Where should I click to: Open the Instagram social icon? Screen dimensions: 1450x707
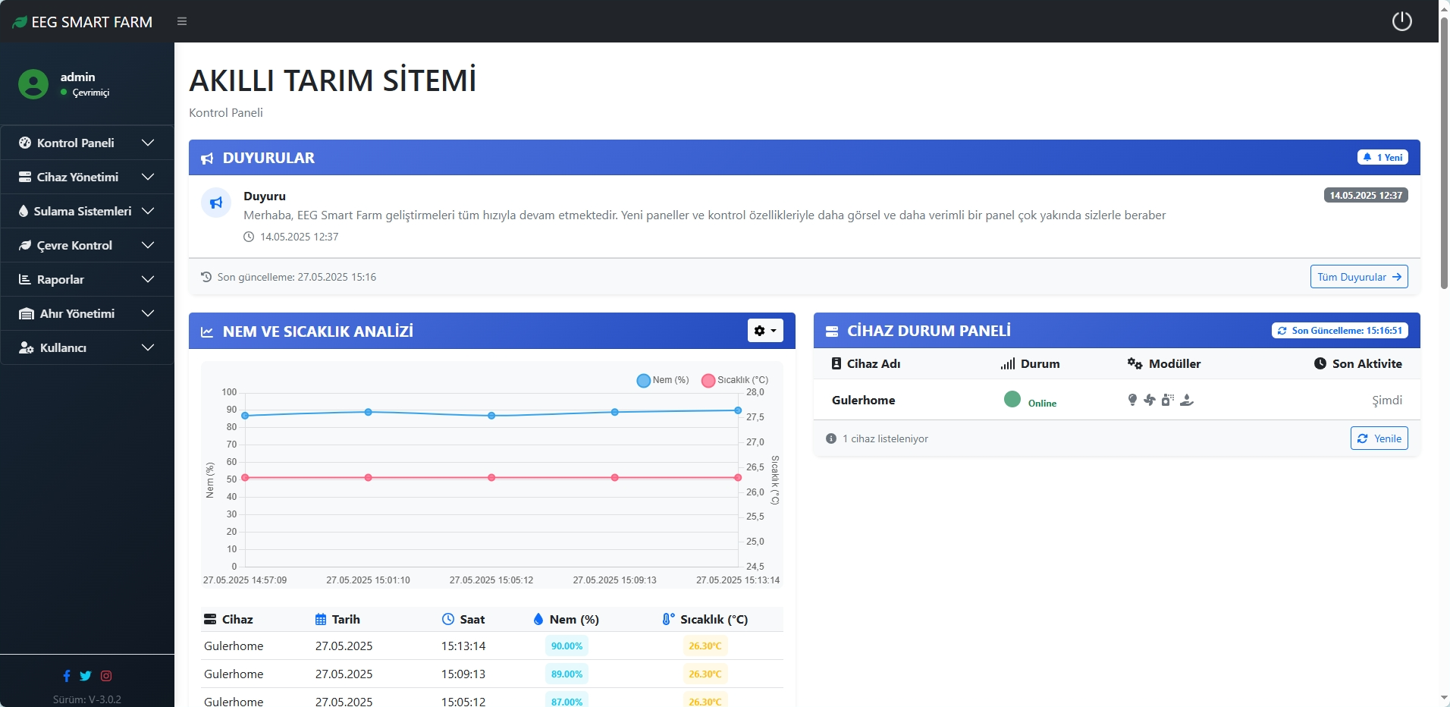106,676
